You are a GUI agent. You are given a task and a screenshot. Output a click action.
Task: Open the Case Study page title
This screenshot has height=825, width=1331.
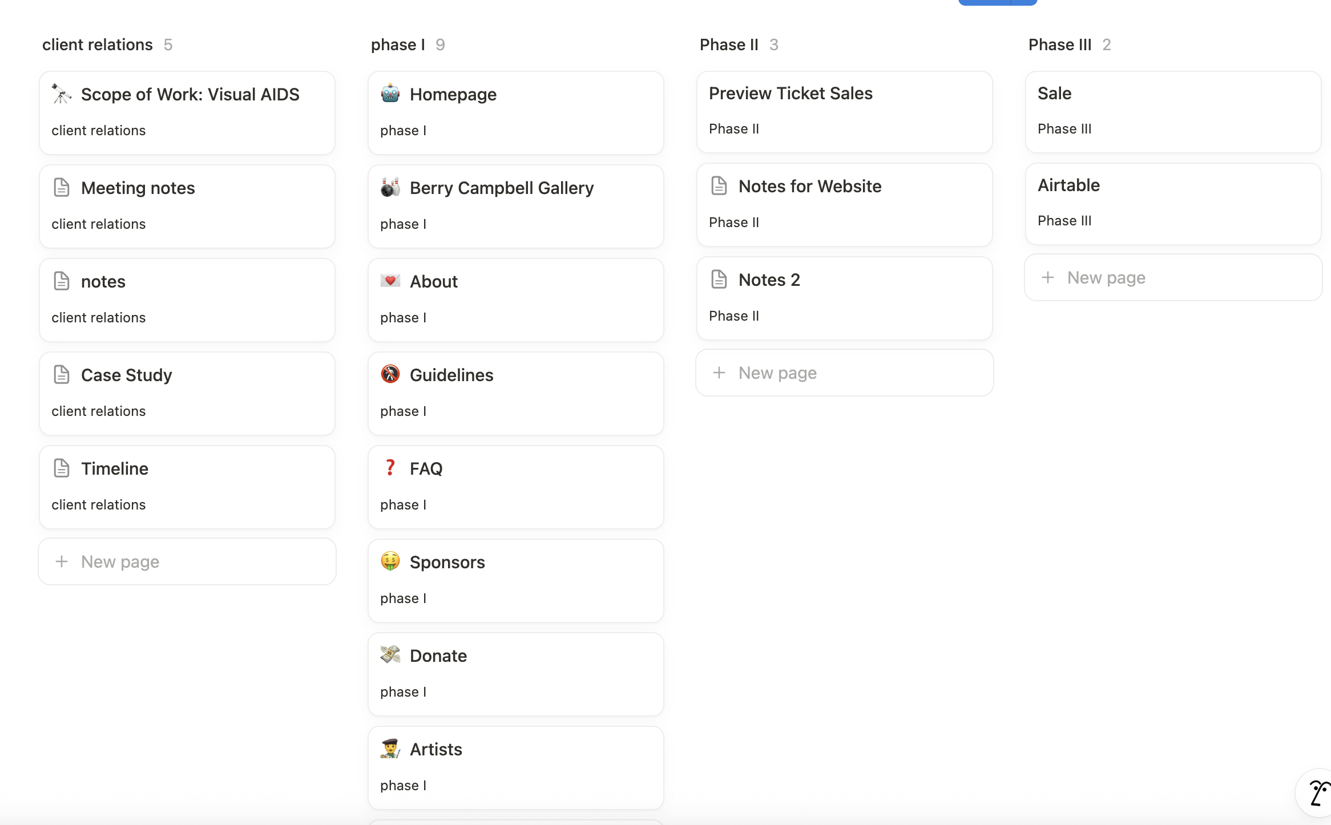[126, 375]
